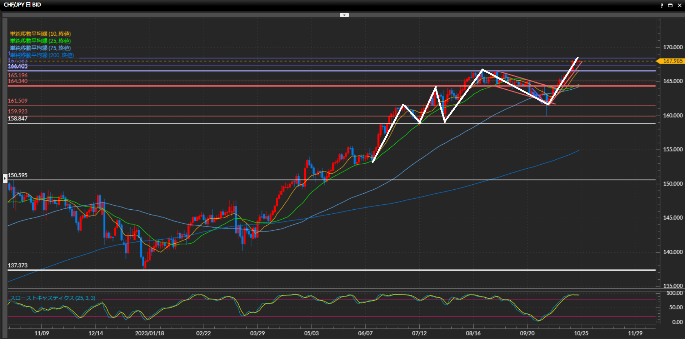
Task: Click the 10/25 date on time axis
Action: pos(581,333)
